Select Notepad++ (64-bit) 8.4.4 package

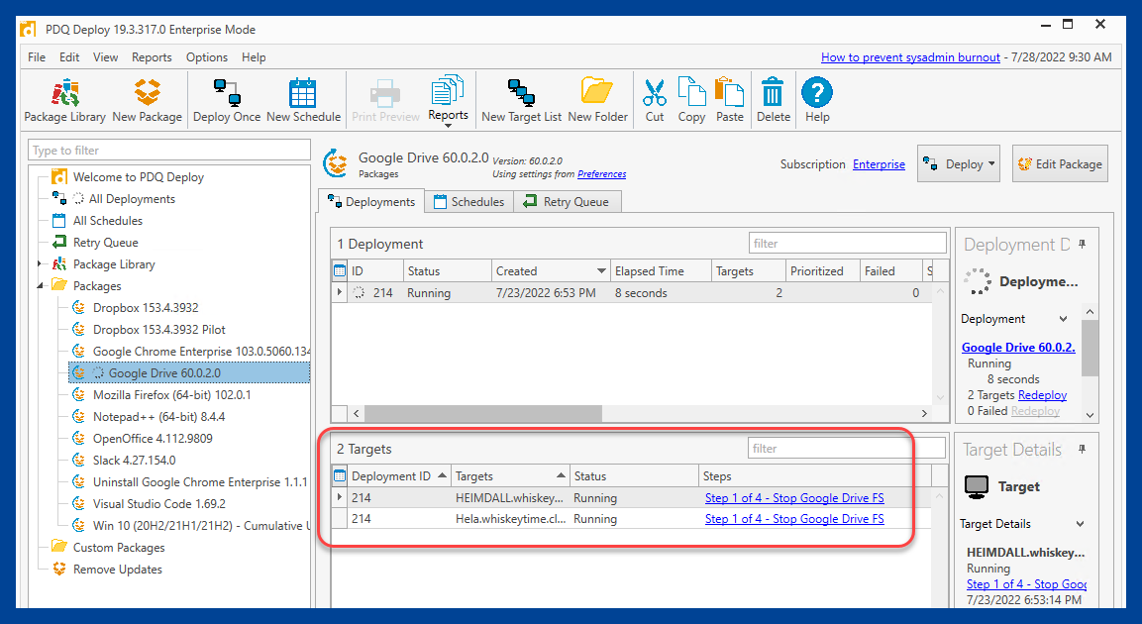click(x=158, y=416)
